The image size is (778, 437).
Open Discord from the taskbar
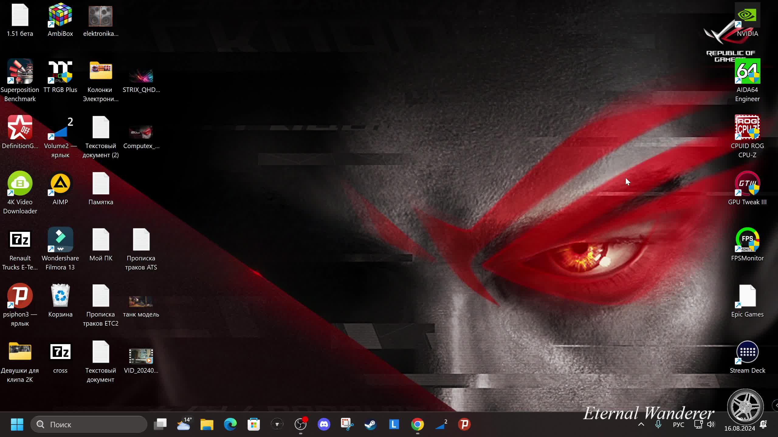point(324,424)
